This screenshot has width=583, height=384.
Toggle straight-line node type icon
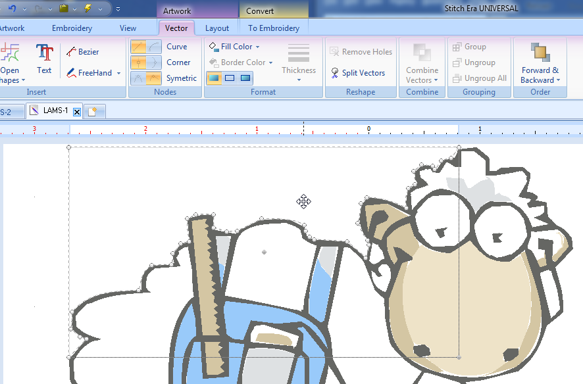pyautogui.click(x=138, y=47)
